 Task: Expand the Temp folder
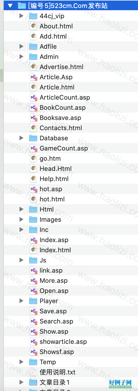point(21,362)
